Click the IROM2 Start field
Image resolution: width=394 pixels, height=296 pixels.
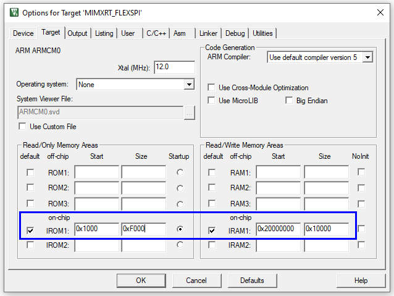97,245
